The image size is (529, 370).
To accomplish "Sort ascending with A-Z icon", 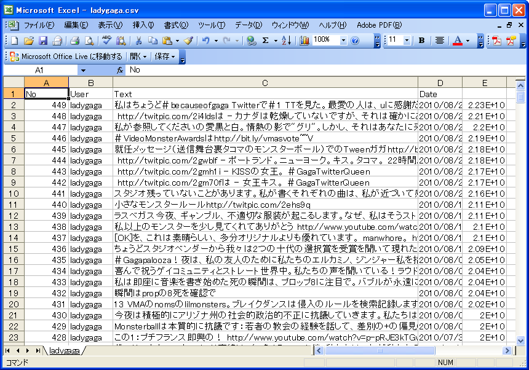I will pos(286,41).
